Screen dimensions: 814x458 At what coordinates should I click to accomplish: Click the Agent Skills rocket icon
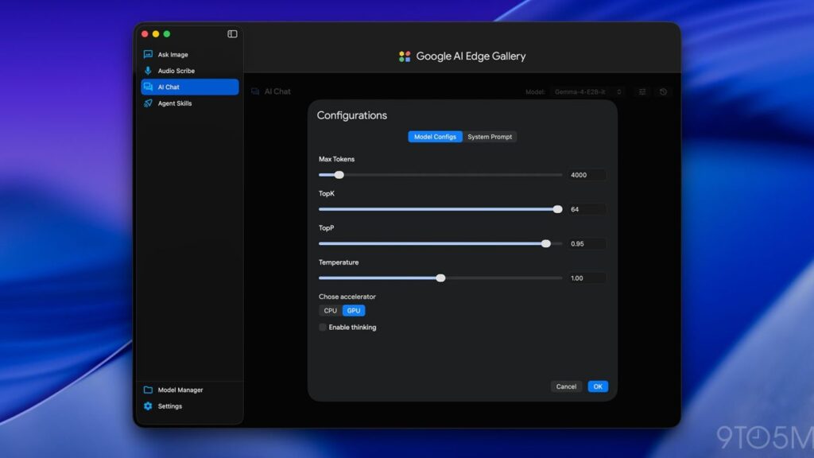pyautogui.click(x=148, y=103)
